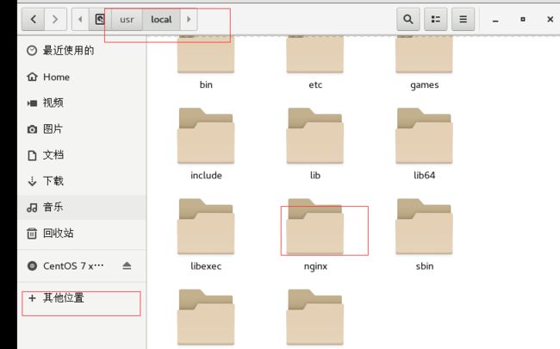Go forward with the right arrow button

tap(55, 19)
